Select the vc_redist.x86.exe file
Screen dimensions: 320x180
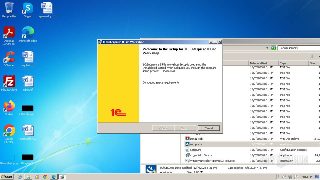point(201,155)
